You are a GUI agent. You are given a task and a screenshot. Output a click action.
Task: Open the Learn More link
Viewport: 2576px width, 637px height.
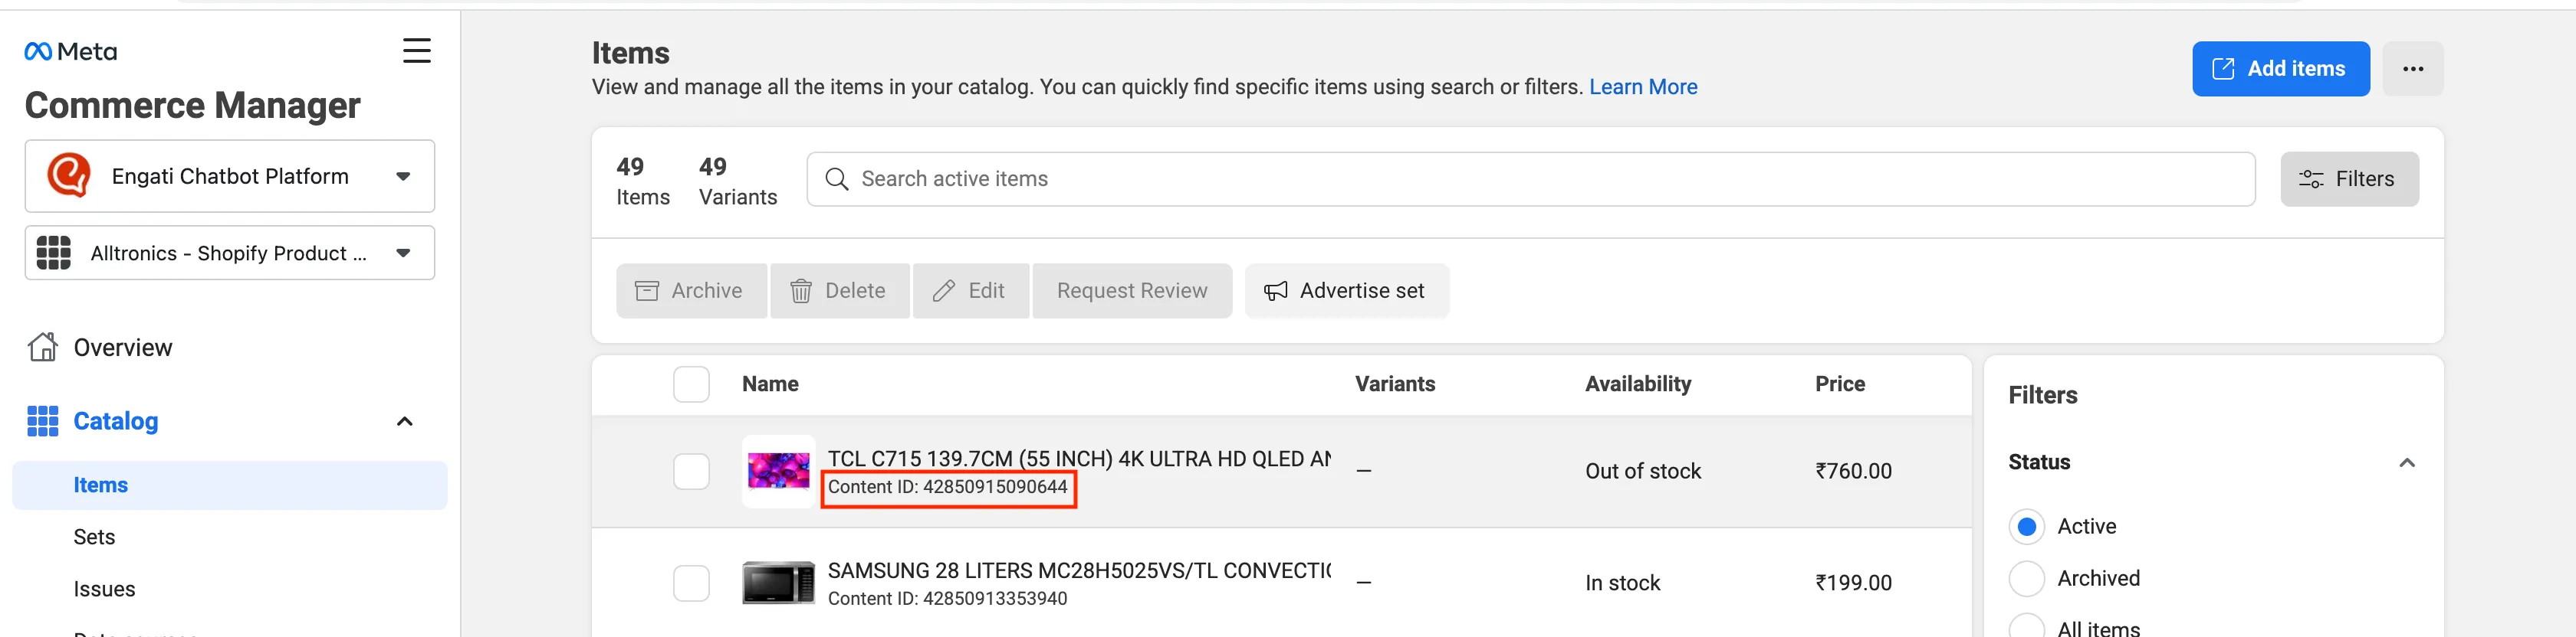tap(1643, 87)
